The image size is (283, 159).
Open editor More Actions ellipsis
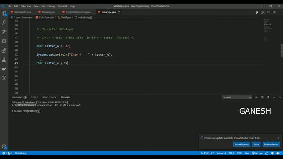[280, 12]
